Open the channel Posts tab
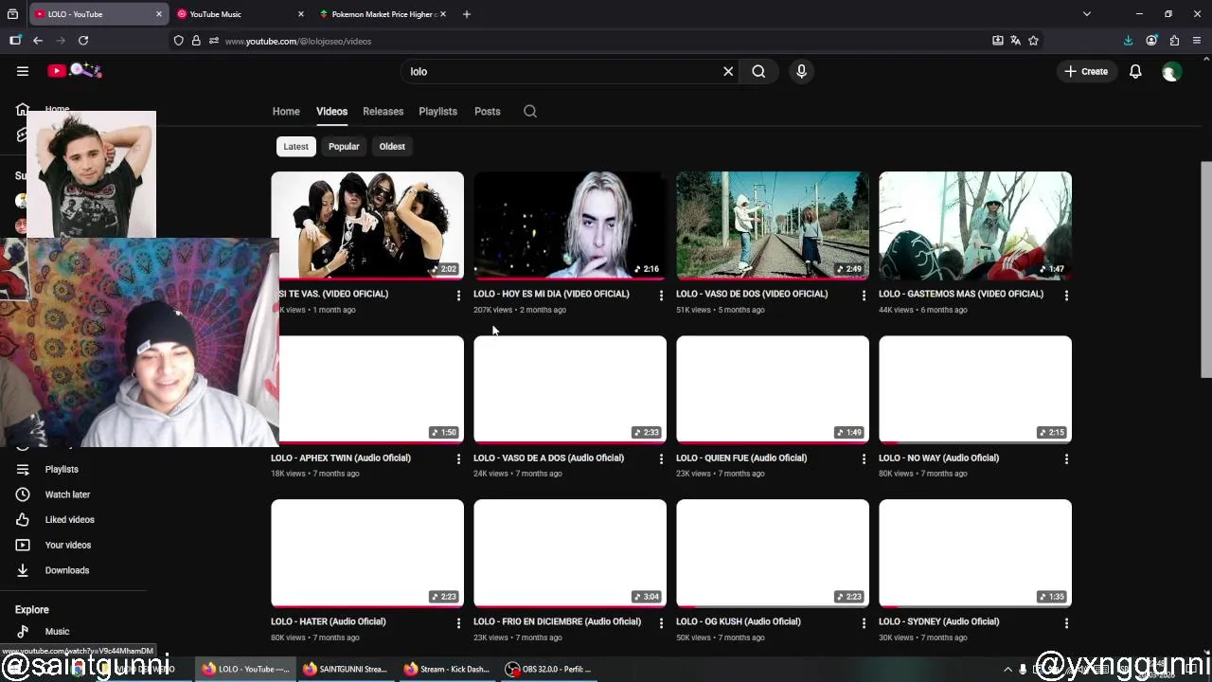The width and height of the screenshot is (1212, 682). pyautogui.click(x=487, y=111)
